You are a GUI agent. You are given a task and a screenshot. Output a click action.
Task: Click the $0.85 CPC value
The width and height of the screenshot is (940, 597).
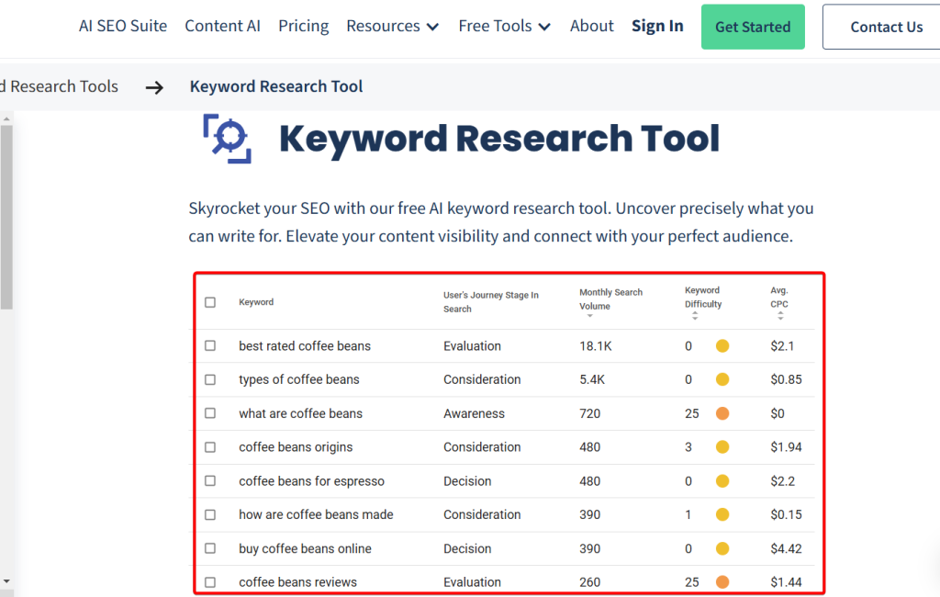tap(786, 380)
